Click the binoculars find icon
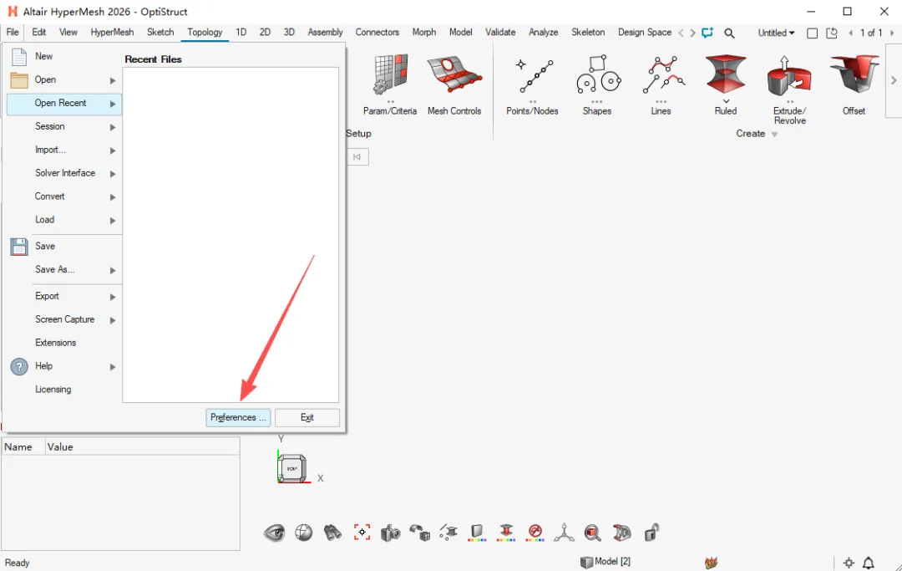Viewport: 902px width, 571px height. (332, 533)
